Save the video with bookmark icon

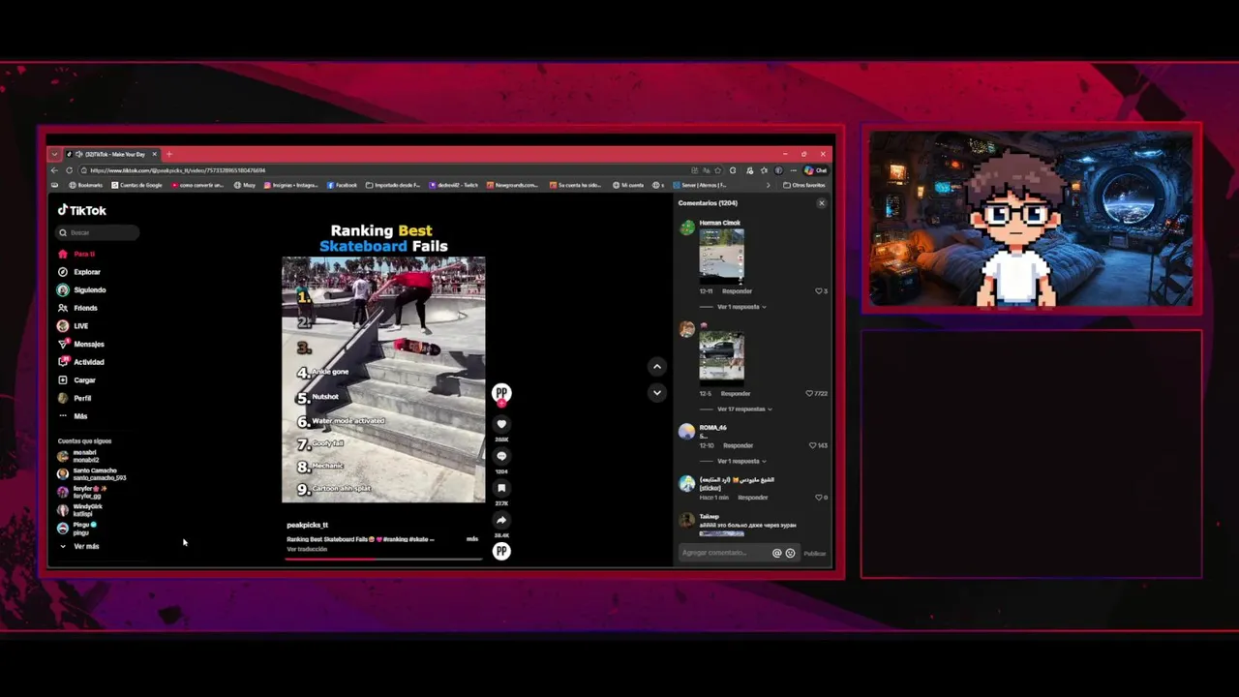coord(501,488)
